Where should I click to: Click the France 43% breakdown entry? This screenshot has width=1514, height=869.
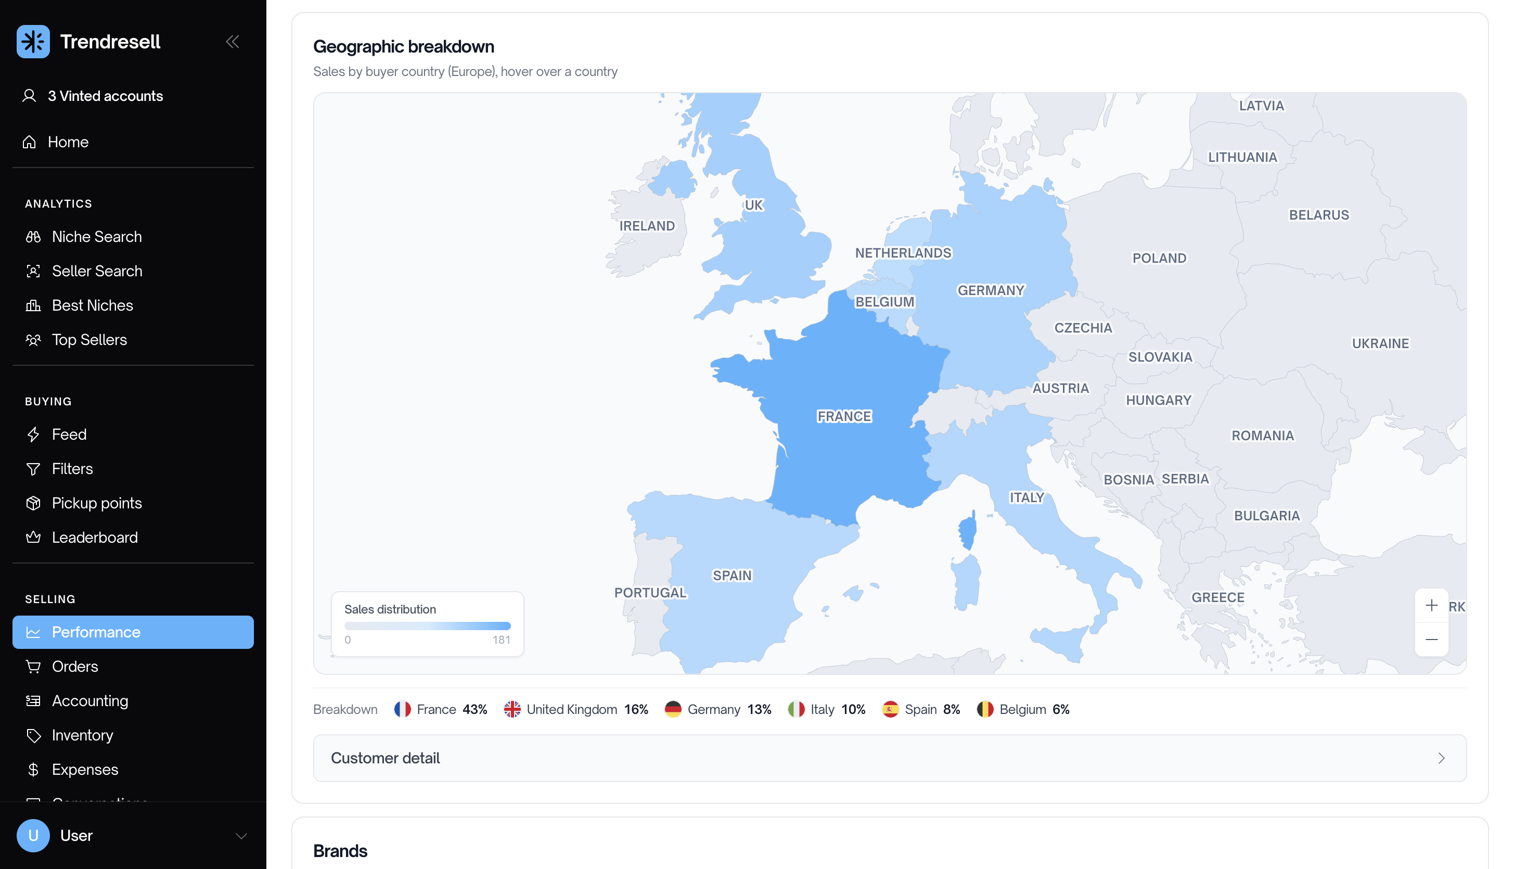coord(441,710)
